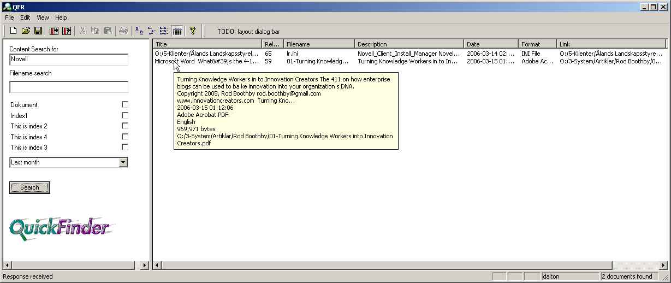Viewport: 671px width, 283px height.
Task: Click the New document toolbar icon
Action: [x=14, y=31]
